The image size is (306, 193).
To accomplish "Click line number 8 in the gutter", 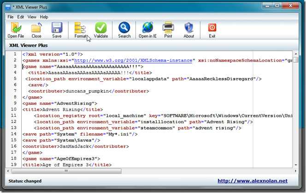I will pos(15,97).
